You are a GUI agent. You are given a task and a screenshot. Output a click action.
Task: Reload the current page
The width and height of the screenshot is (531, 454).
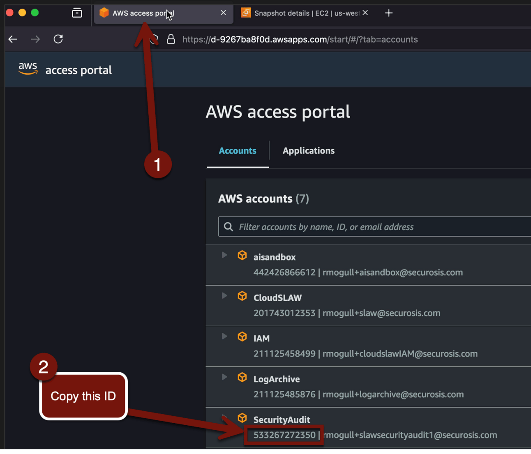click(x=58, y=39)
